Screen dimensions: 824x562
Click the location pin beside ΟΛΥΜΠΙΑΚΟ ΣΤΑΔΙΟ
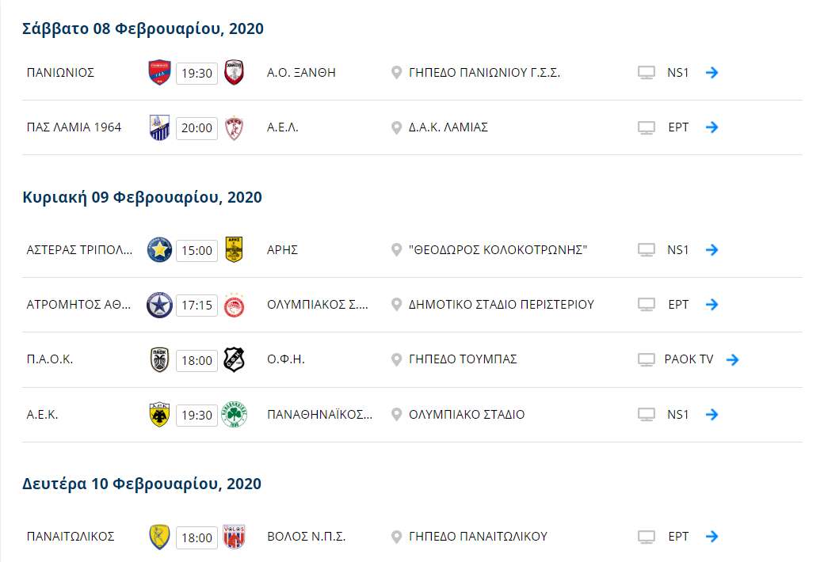397,415
